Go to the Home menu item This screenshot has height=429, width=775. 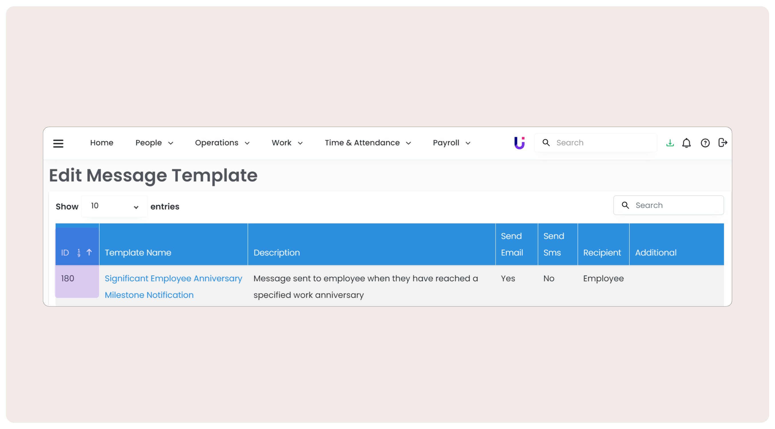[x=102, y=143]
